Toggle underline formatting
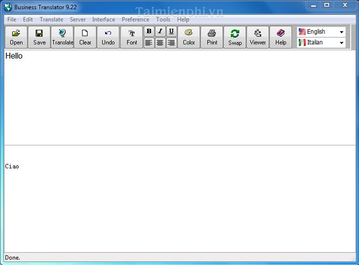 point(171,31)
